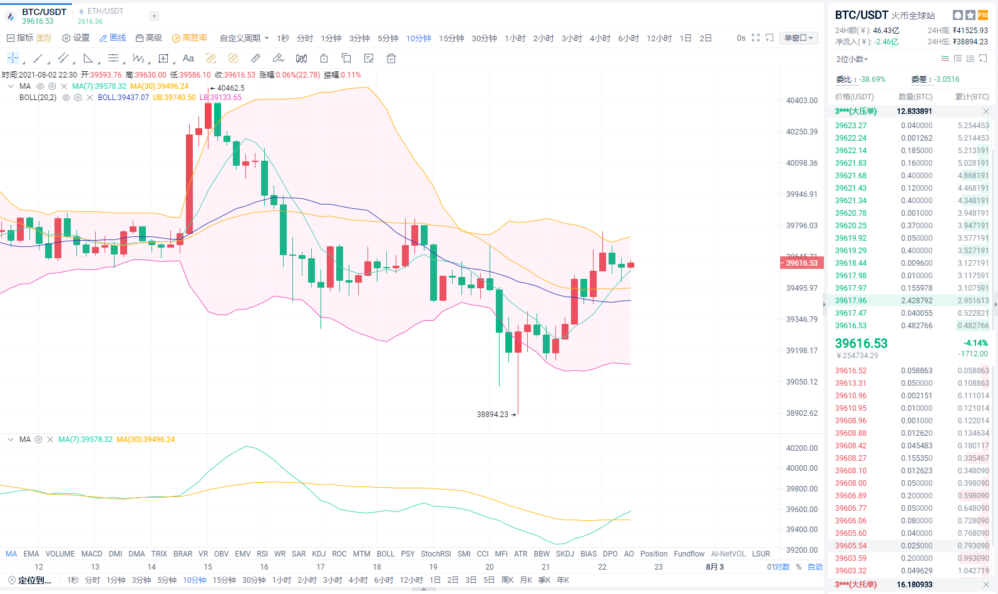Show combined buy/sell order book layout
This screenshot has width=998, height=594.
[x=945, y=59]
